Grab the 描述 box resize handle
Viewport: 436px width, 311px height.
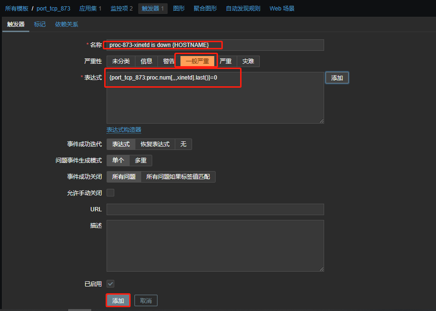pyautogui.click(x=321, y=269)
